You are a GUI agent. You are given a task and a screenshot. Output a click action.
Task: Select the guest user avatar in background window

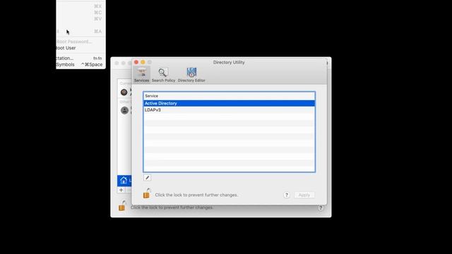pos(124,110)
